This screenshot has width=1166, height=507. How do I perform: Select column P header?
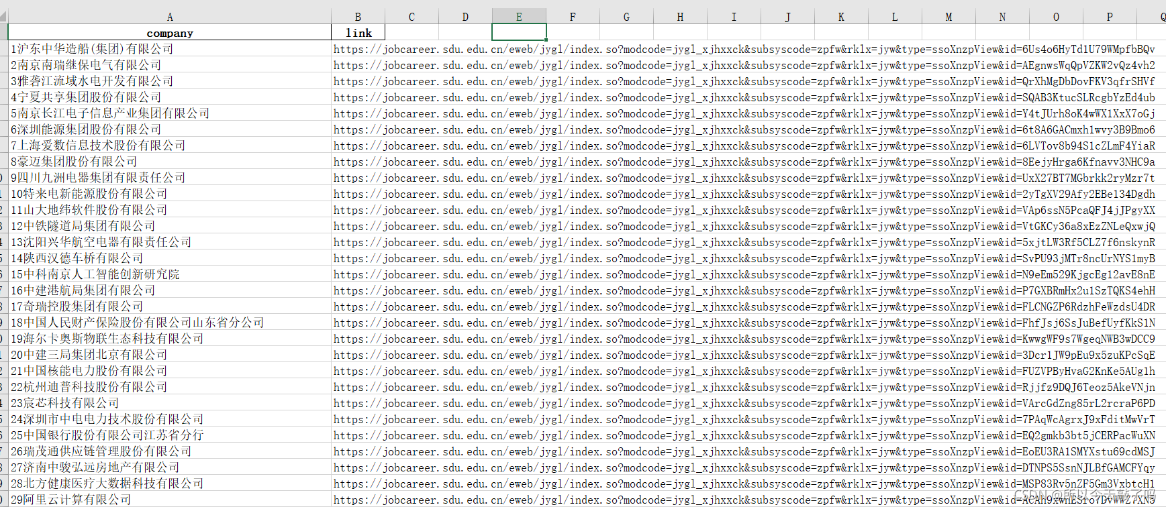(1110, 17)
